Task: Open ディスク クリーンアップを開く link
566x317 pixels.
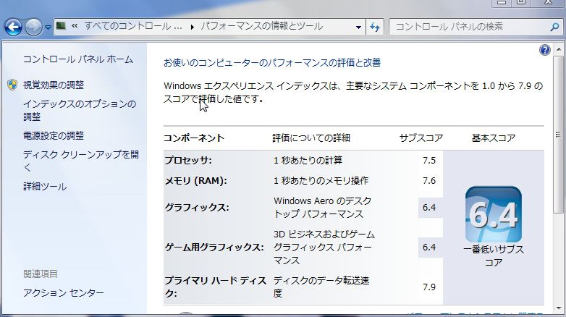Action: [81, 161]
